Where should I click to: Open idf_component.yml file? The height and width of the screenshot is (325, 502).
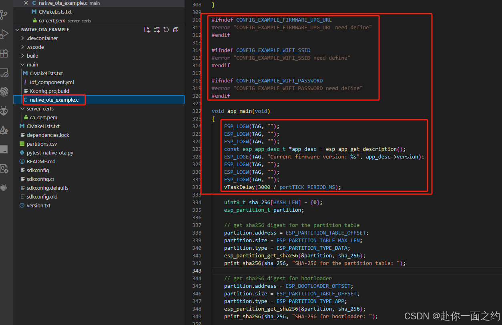pos(52,82)
